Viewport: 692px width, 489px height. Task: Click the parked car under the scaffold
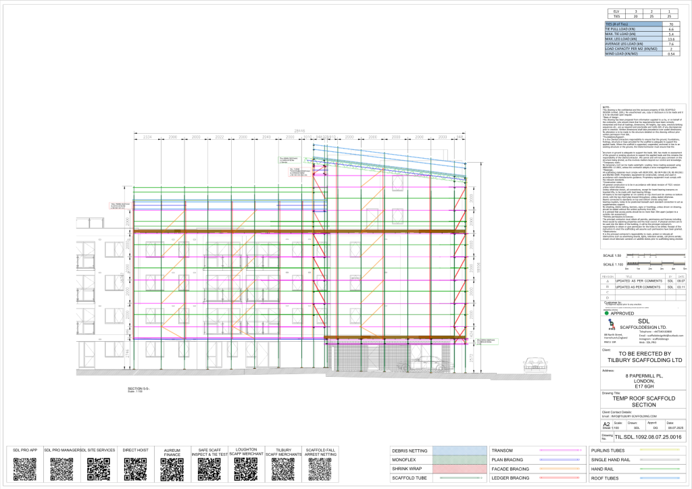click(x=424, y=364)
